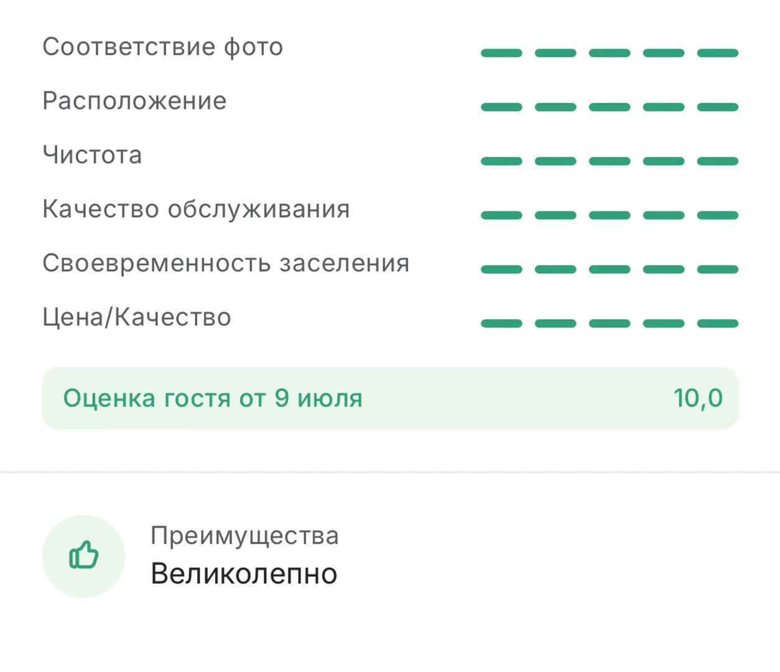Click first segment of 'Расположение' rating

pyautogui.click(x=501, y=108)
